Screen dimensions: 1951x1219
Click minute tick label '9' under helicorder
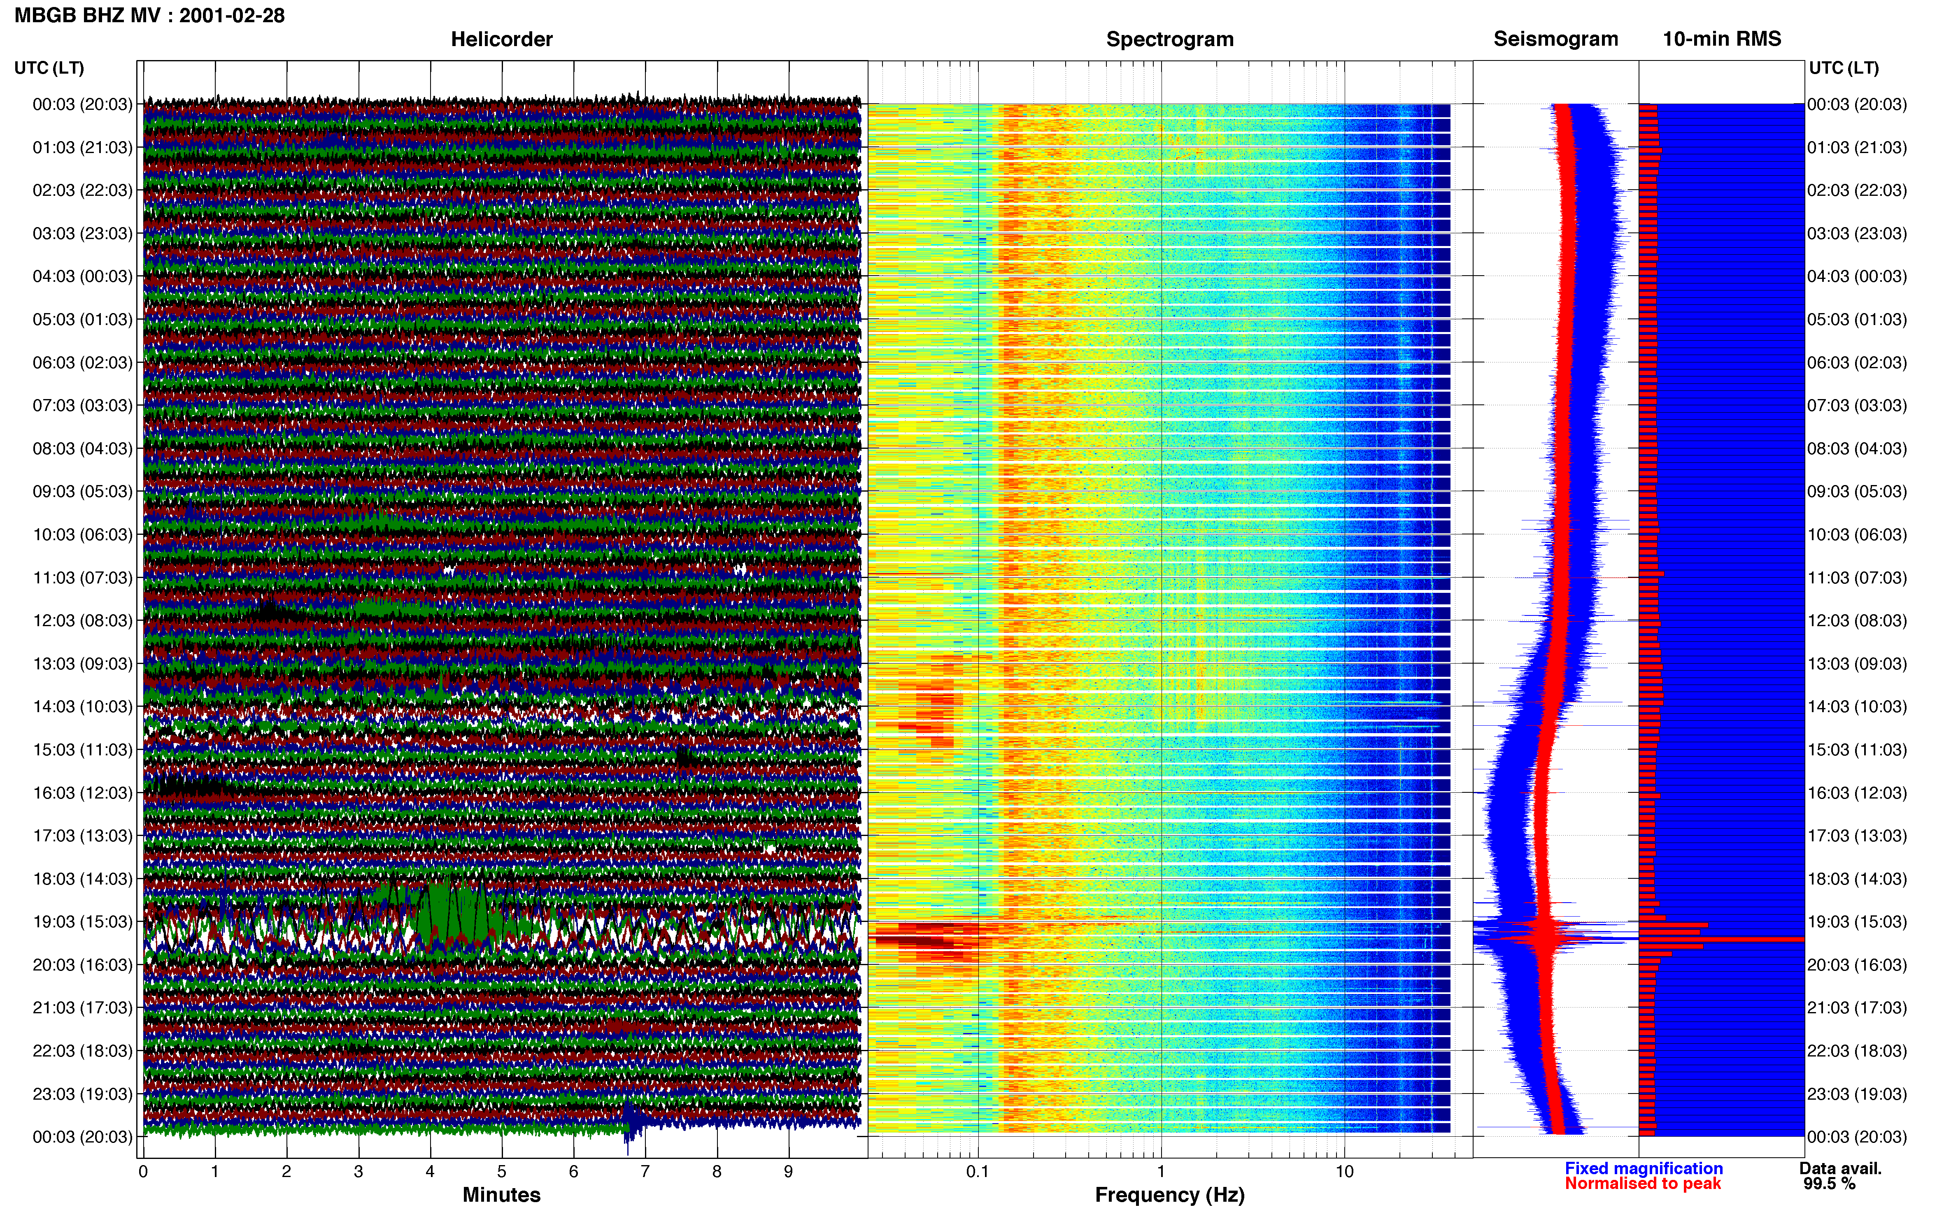pyautogui.click(x=789, y=1171)
